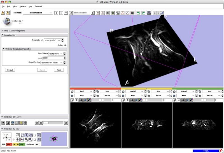Open the Window menu
The height and width of the screenshot is (153, 224).
[x=23, y=6]
